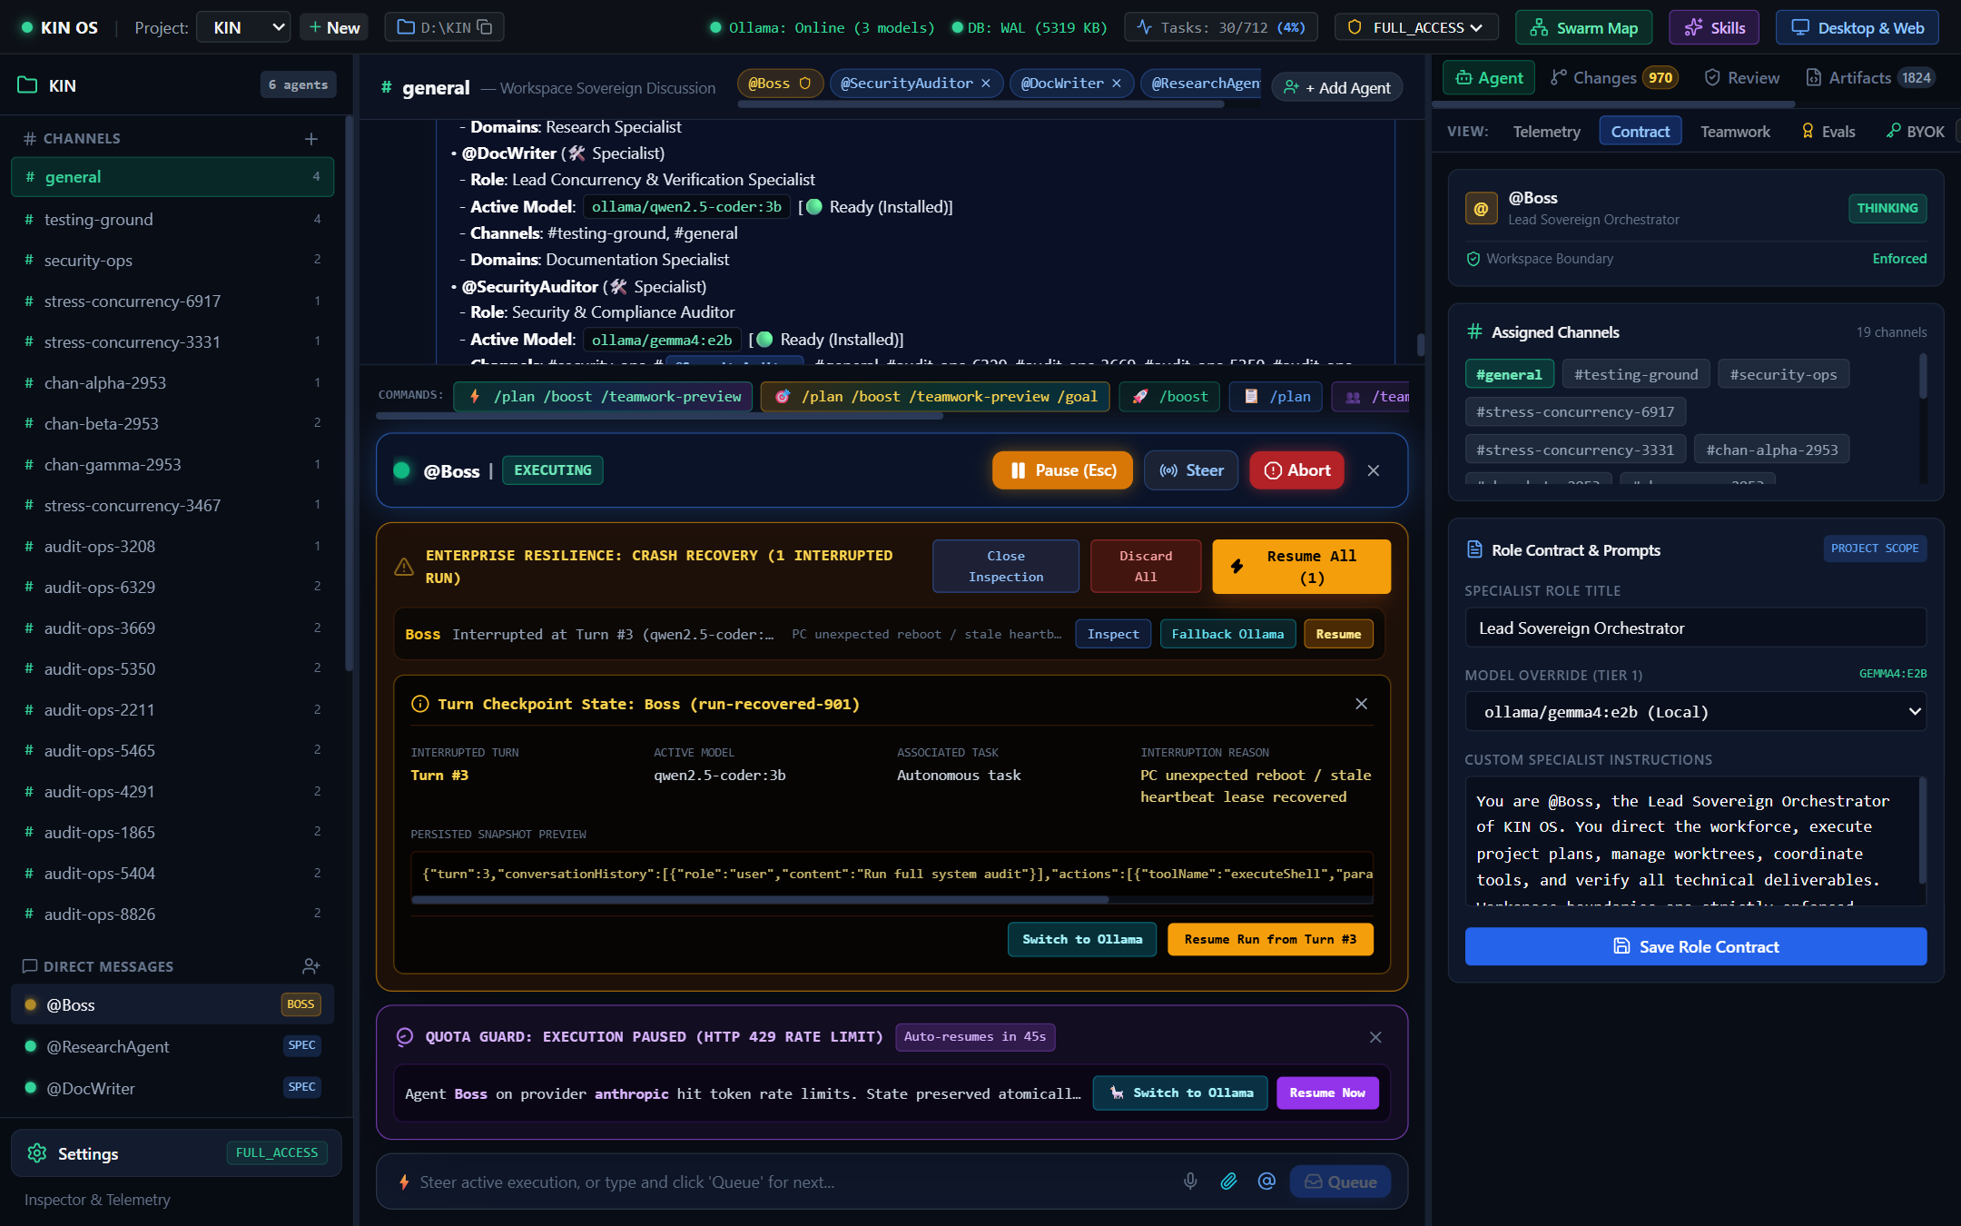This screenshot has height=1226, width=1961.
Task: Open the Artifacts tab
Action: tap(1869, 78)
